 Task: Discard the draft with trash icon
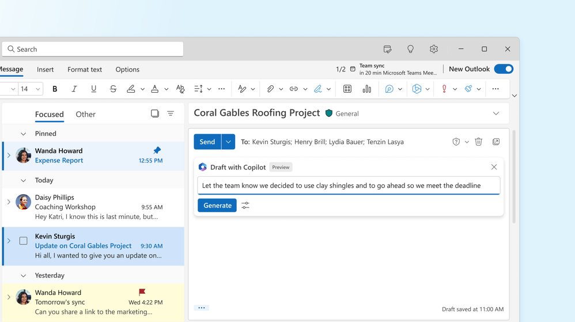[479, 142]
